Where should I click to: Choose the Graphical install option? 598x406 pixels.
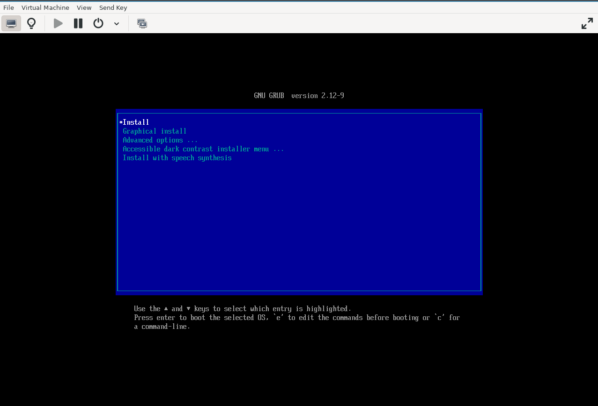(154, 131)
